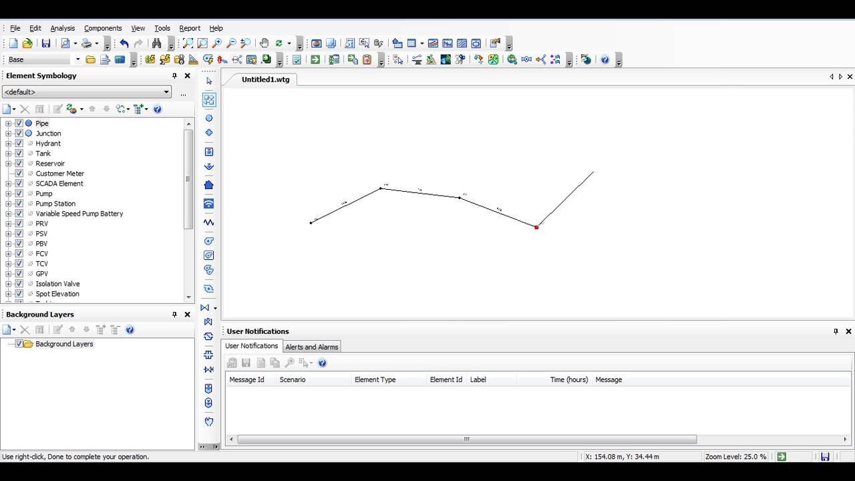Select the Reservoir tool in layout toolbar
Image resolution: width=855 pixels, height=481 pixels.
[209, 166]
